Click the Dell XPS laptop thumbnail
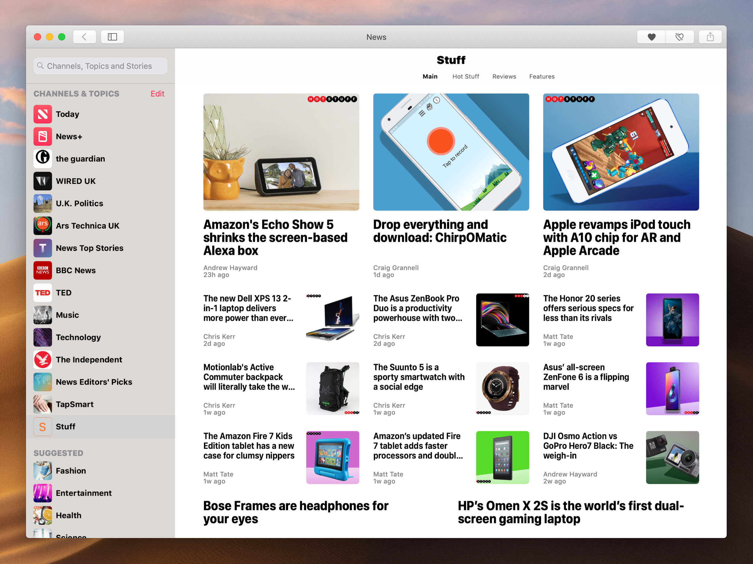 (333, 320)
